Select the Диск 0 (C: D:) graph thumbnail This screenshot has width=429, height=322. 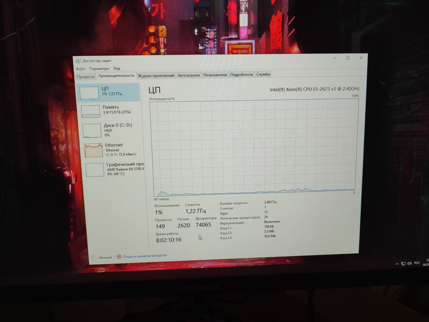coord(92,131)
